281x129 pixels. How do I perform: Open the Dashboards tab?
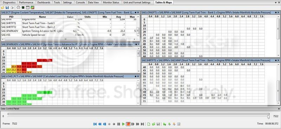(44, 2)
